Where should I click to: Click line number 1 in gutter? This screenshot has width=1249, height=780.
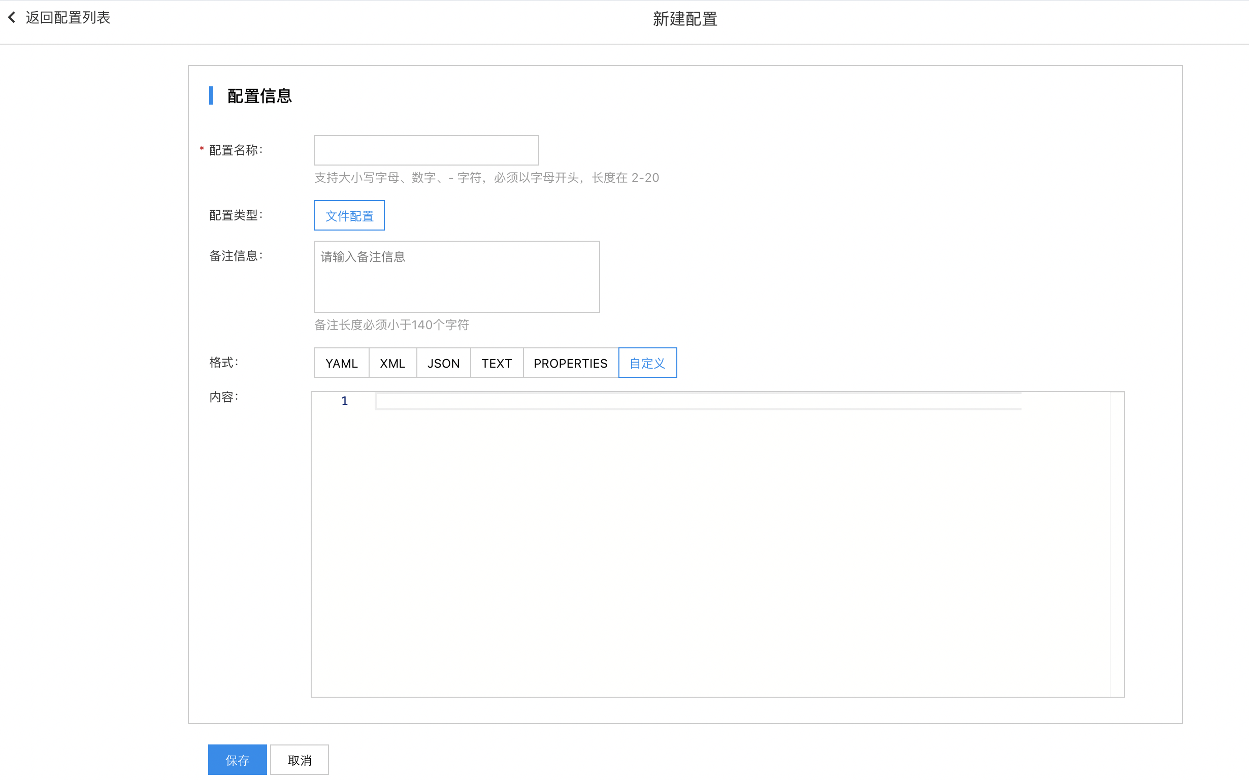tap(344, 401)
